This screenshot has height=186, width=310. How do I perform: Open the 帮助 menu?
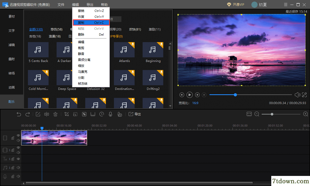[104, 5]
